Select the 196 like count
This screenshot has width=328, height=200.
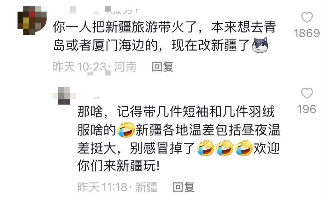(307, 109)
